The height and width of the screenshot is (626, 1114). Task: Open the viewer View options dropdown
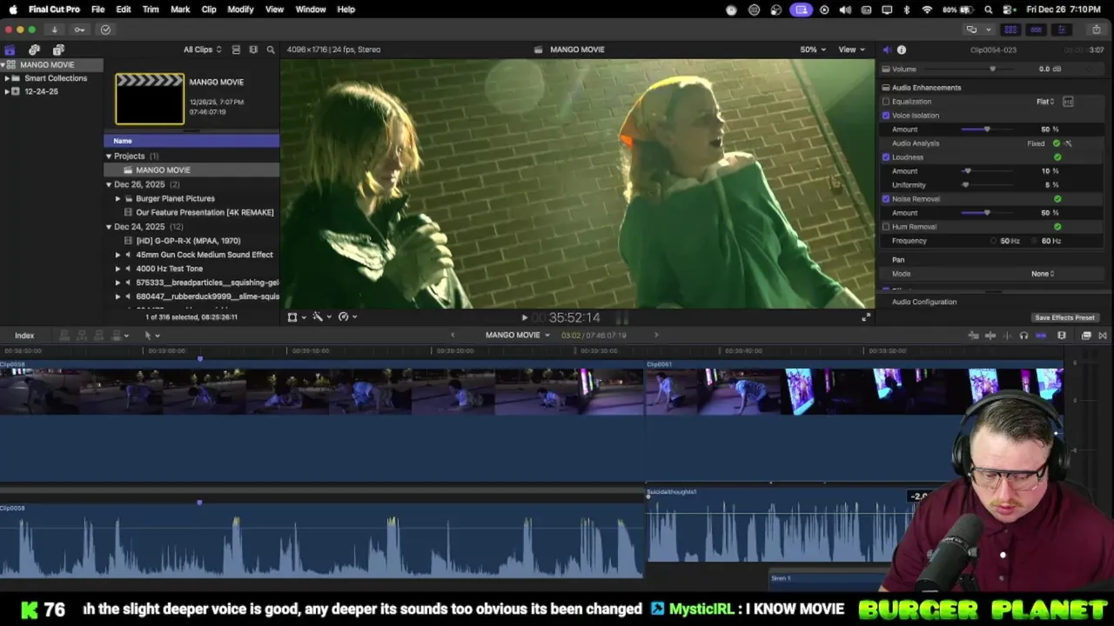tap(851, 50)
